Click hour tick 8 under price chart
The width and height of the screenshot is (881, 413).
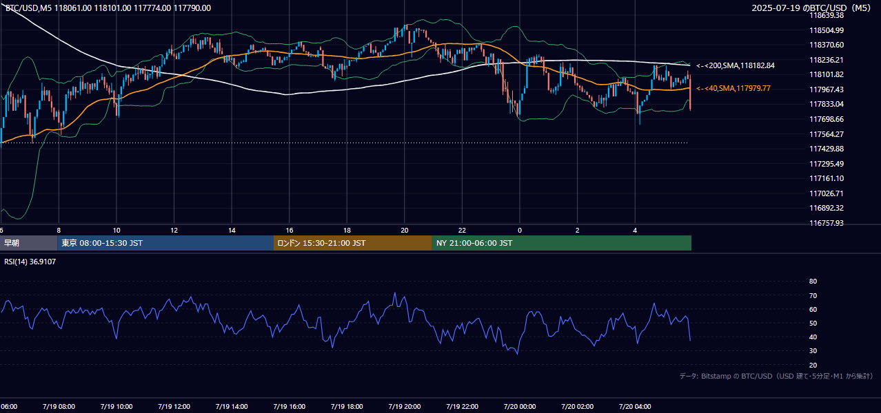coord(59,231)
